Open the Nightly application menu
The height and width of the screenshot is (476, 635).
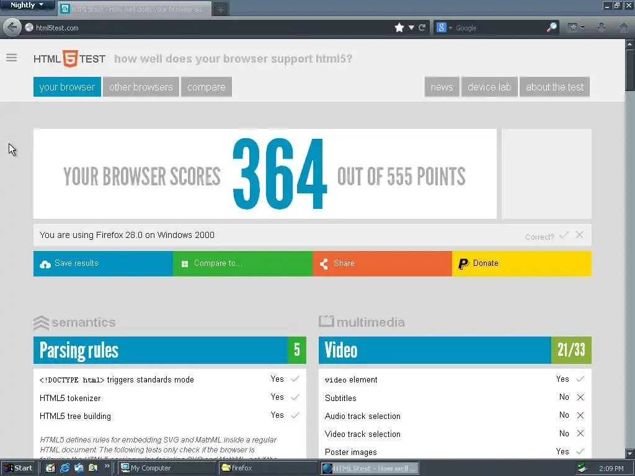pos(27,5)
